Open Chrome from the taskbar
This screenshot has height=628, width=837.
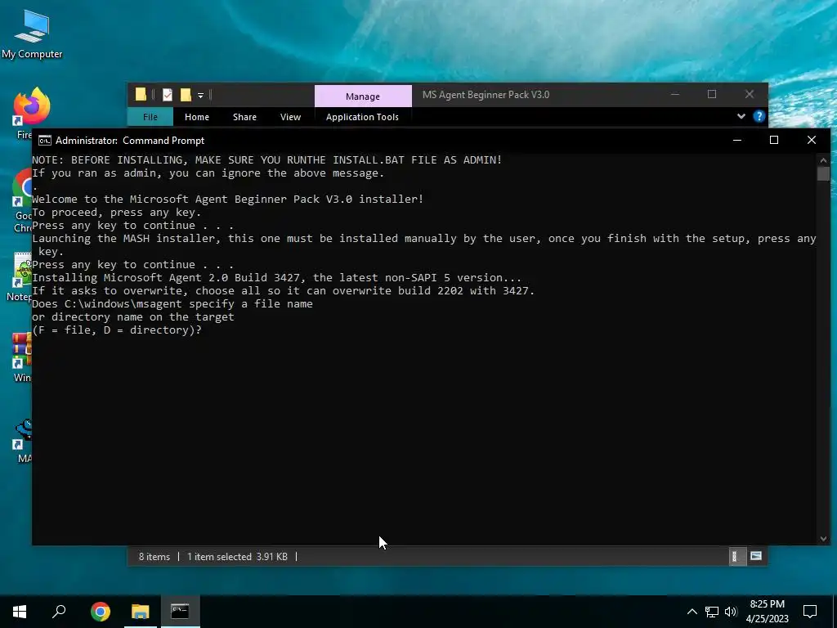[x=101, y=612]
